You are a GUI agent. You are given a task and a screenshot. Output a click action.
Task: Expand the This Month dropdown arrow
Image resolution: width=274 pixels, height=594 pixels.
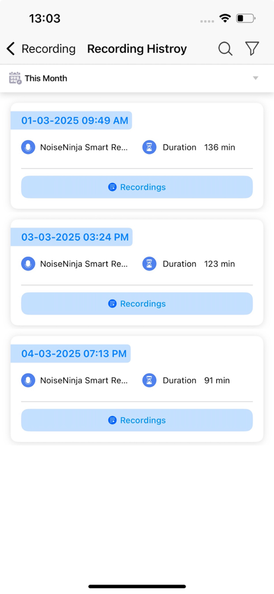(x=256, y=78)
